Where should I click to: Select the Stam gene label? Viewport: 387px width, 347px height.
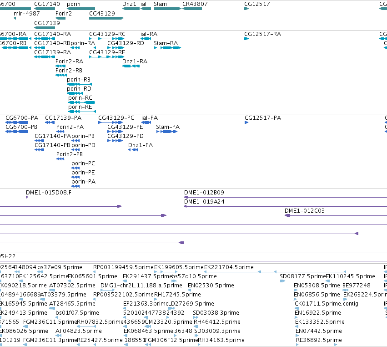(x=160, y=4)
